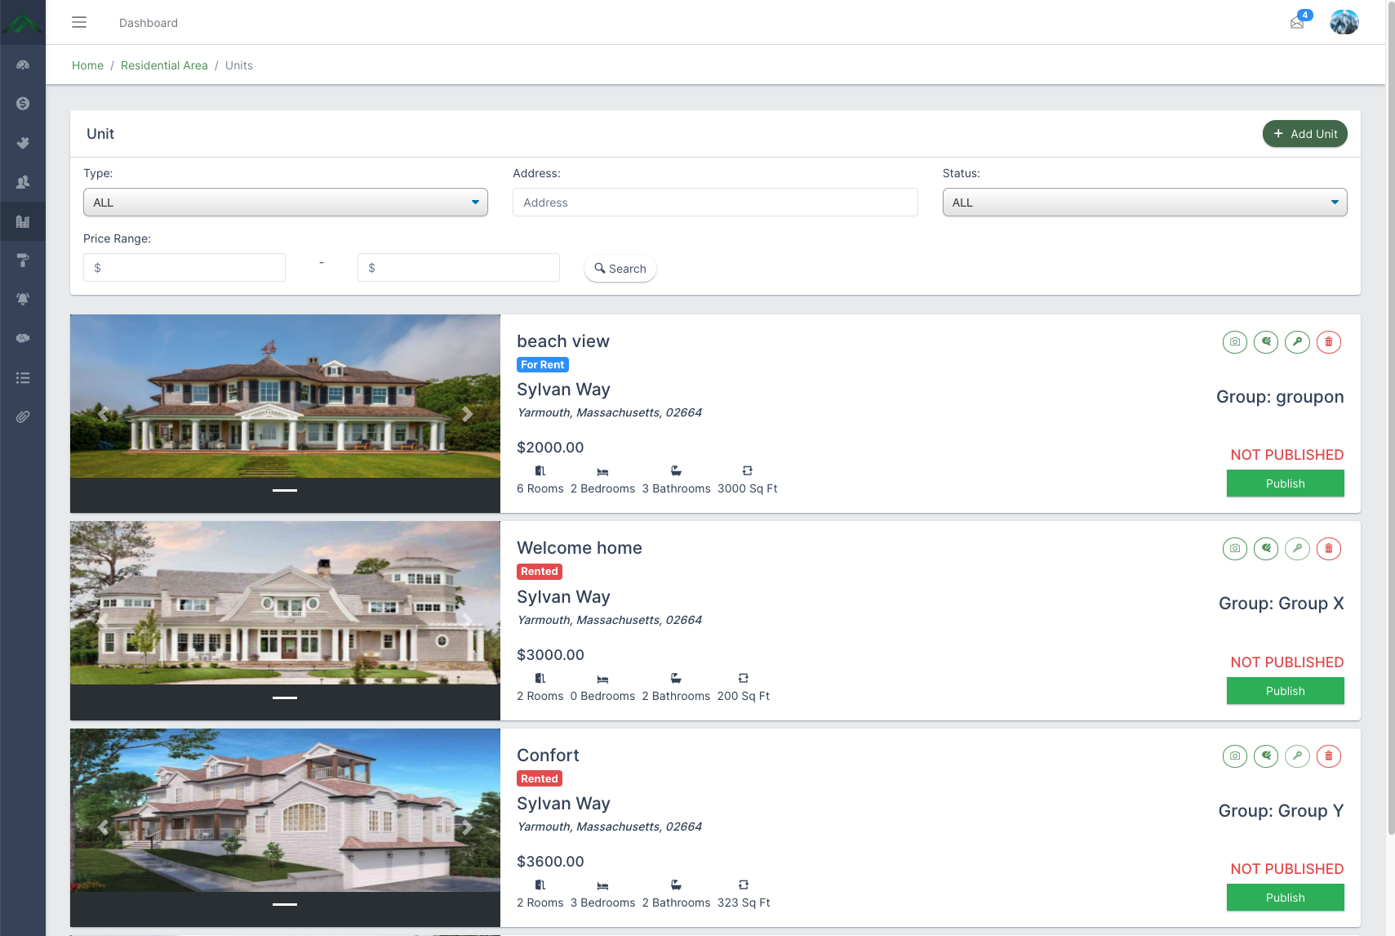
Task: Open the puzzle piece sidebar icon
Action: 23,143
